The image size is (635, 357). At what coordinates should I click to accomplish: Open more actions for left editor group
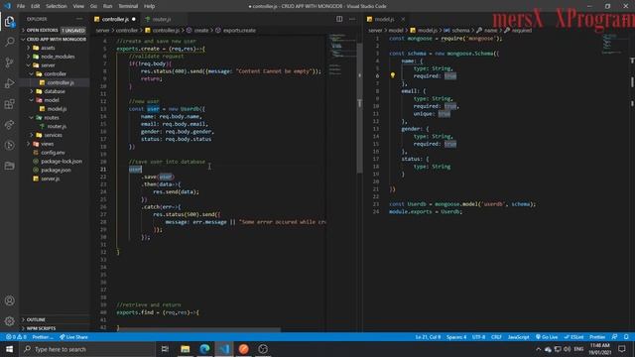(352, 19)
